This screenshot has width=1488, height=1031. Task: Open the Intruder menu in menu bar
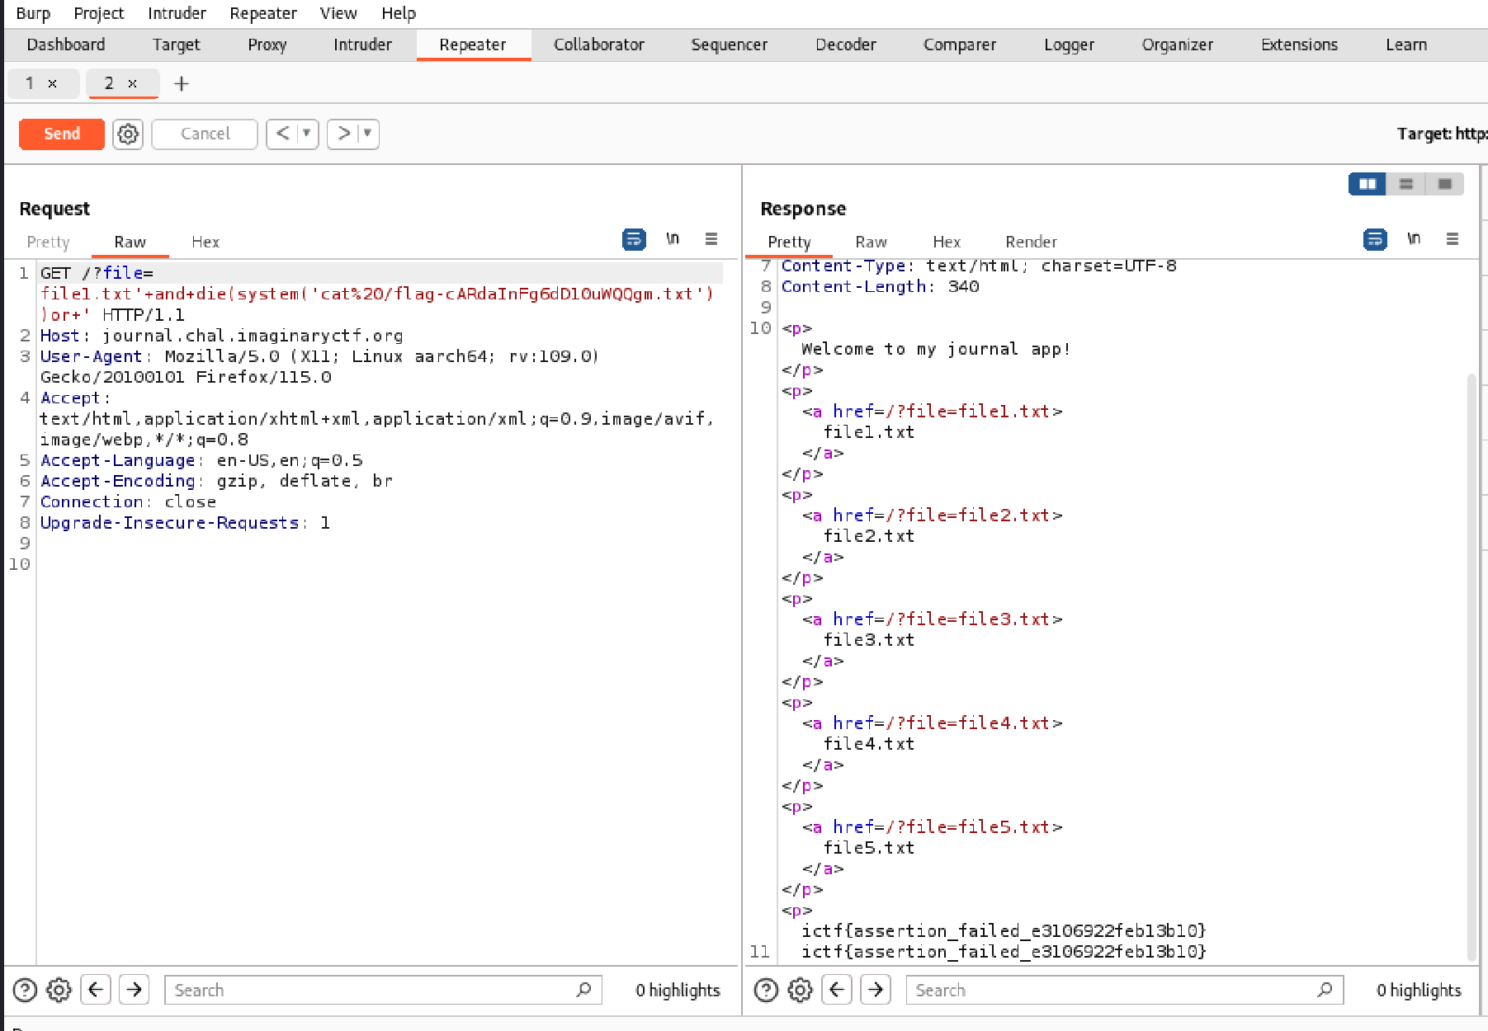177,13
